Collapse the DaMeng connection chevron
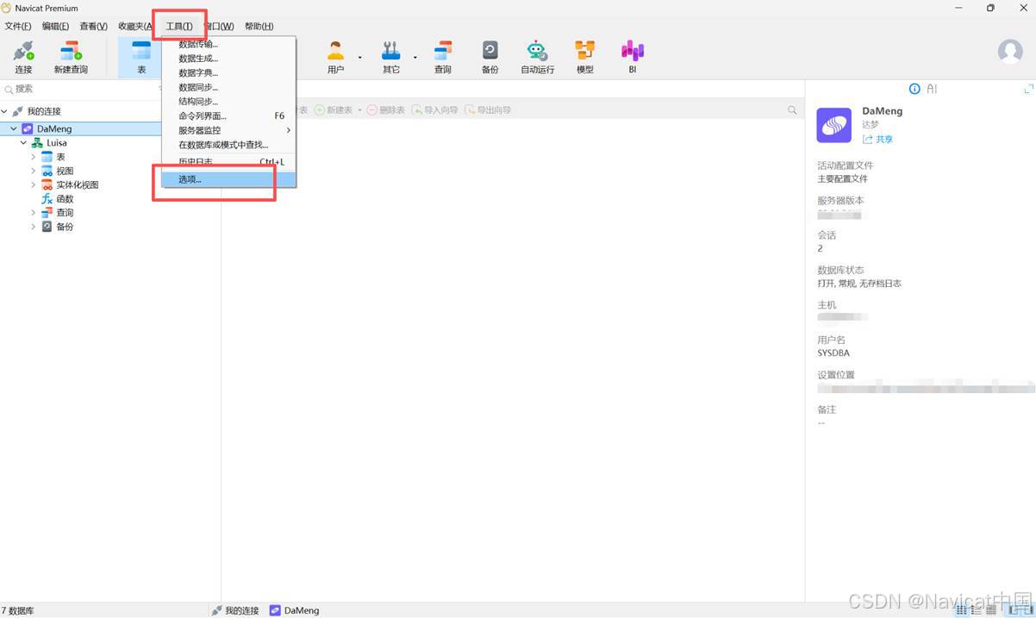1036x618 pixels. (x=14, y=128)
